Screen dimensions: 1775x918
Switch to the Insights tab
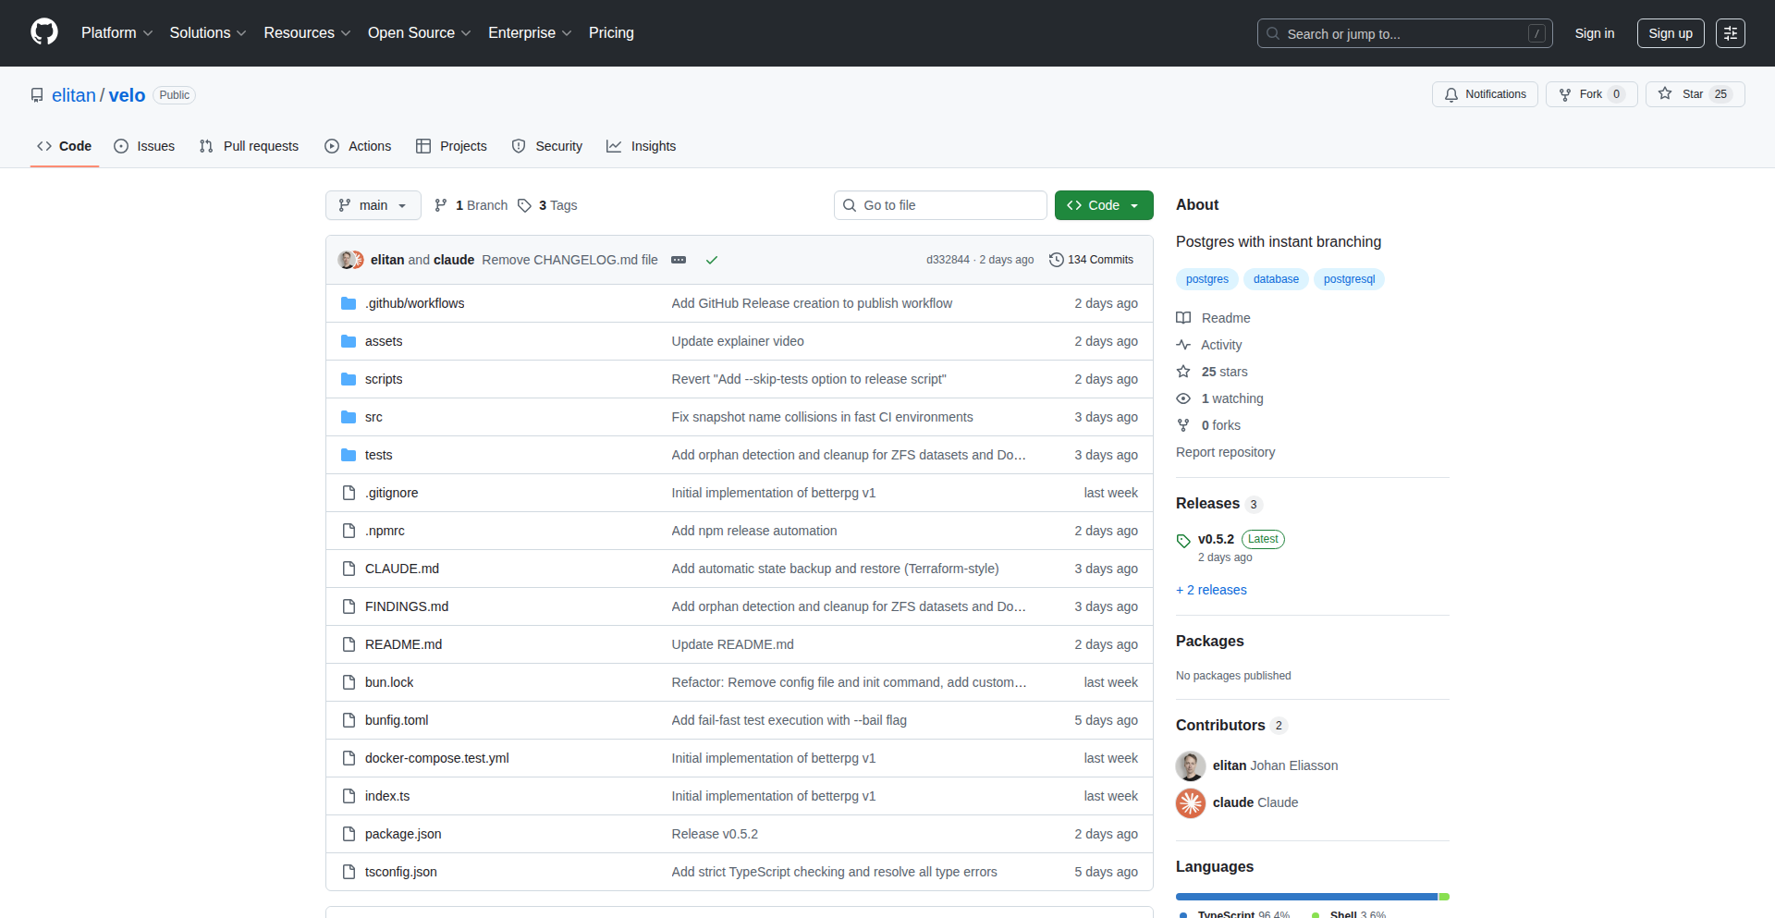click(x=642, y=146)
